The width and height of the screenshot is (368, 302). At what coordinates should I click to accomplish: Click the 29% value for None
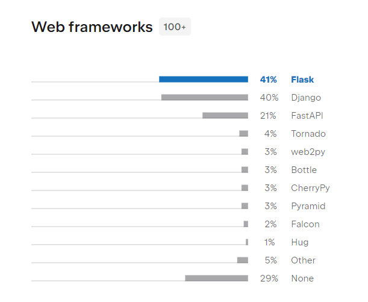coord(269,278)
